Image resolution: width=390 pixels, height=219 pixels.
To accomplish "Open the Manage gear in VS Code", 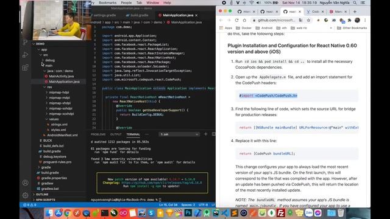I will [25, 195].
